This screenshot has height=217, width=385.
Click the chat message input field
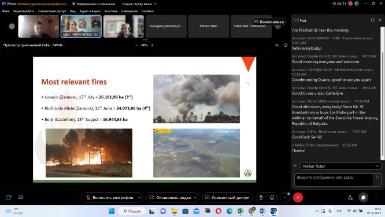point(334,180)
